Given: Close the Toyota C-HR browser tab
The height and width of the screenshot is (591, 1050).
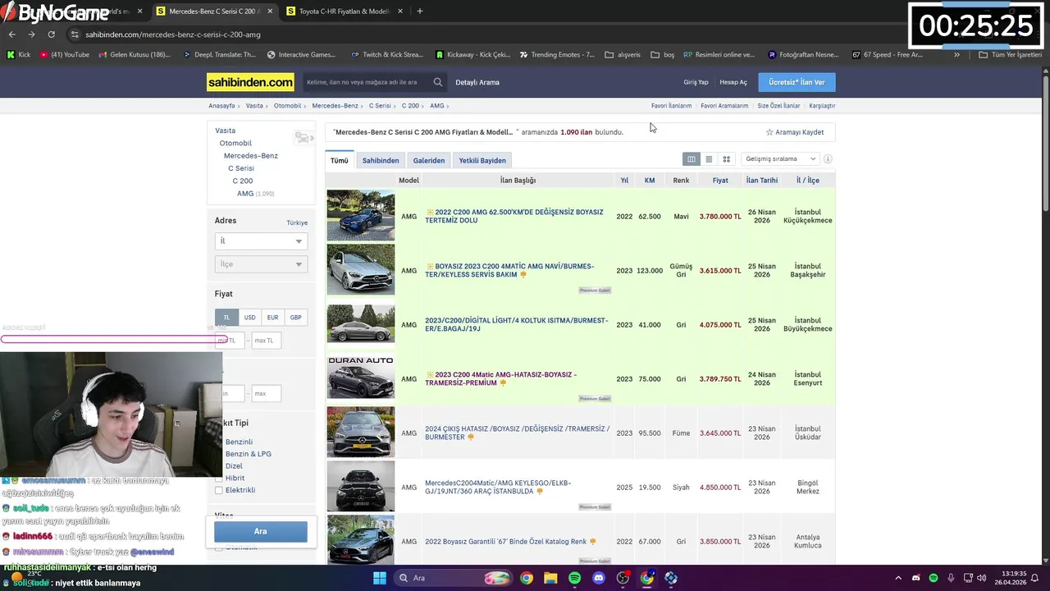Looking at the screenshot, I should [400, 11].
